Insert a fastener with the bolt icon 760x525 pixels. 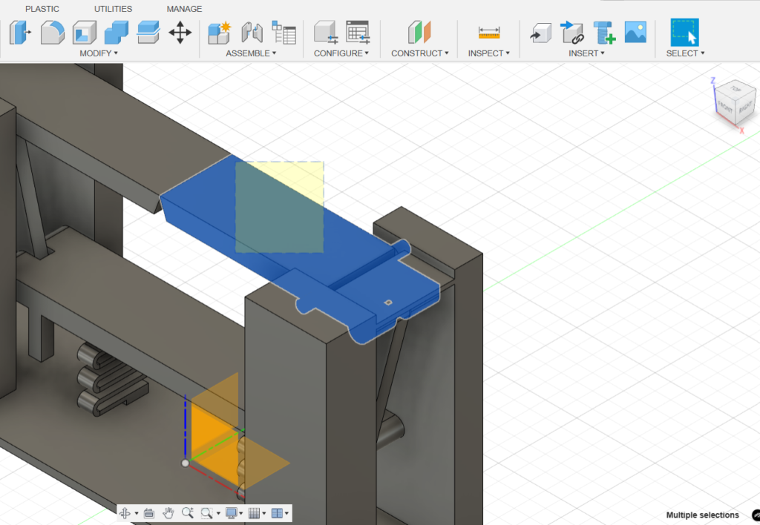pos(604,33)
